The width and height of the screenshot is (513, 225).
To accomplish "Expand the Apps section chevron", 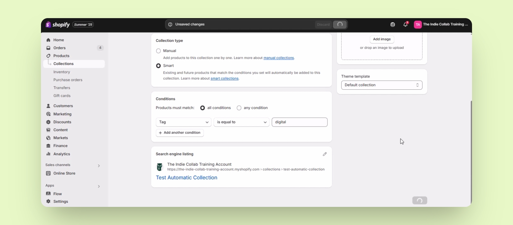I will point(99,186).
